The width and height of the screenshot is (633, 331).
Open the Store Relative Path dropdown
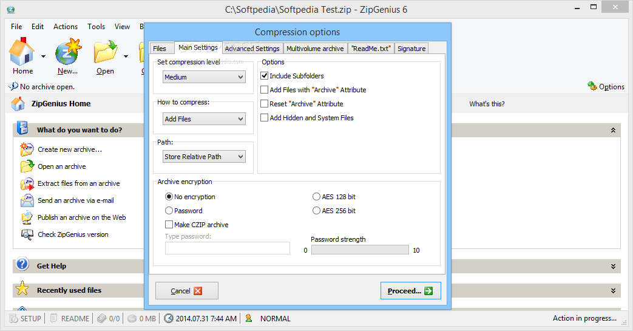click(x=204, y=157)
